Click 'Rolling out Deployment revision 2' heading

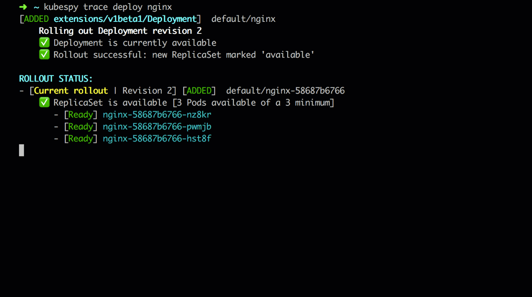[x=120, y=31]
